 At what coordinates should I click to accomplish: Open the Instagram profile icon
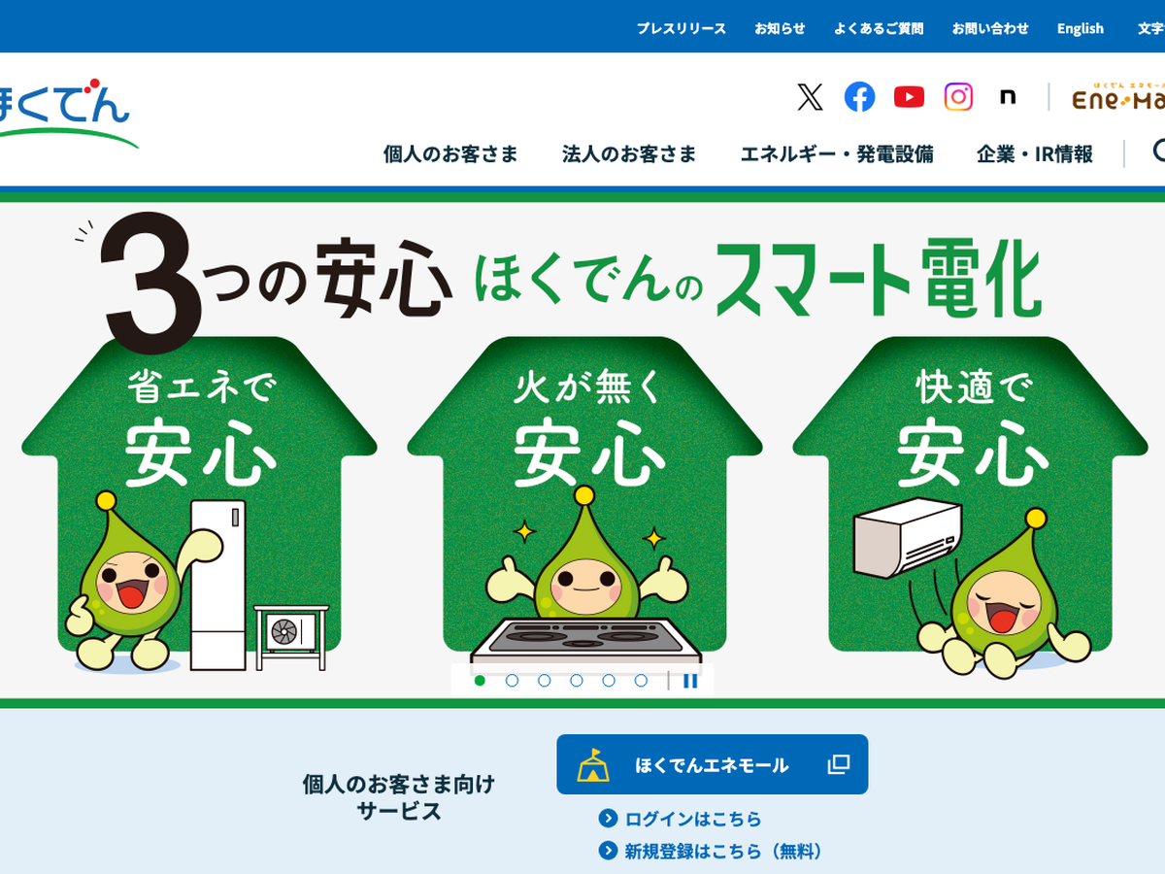[958, 97]
